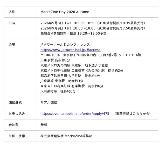Image resolution: width=166 pixels, height=148 pixels.
Task: Open the jptower-hall.jp access link
Action: (70, 50)
